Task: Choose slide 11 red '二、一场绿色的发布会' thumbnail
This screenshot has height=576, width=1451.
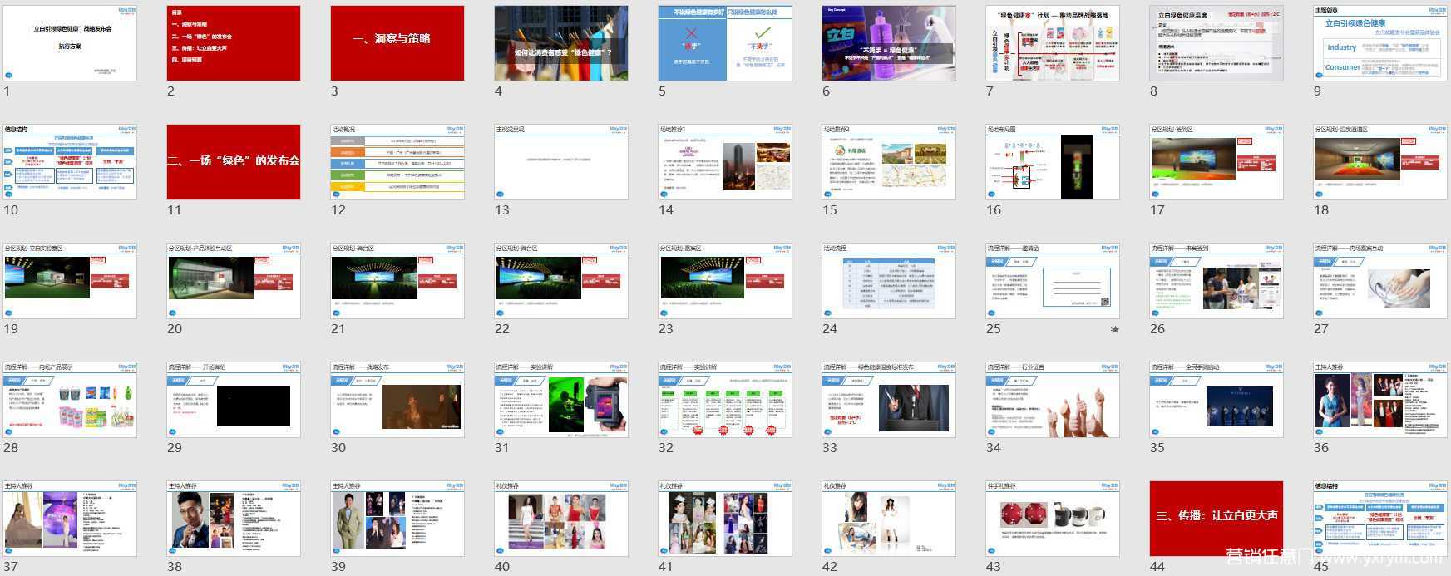Action: [x=234, y=162]
